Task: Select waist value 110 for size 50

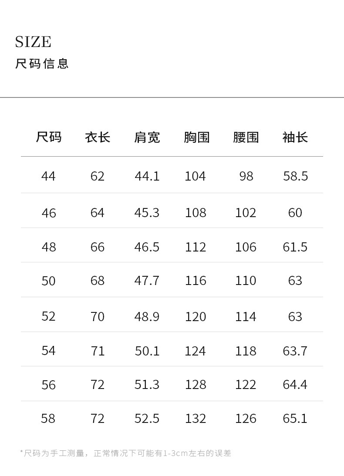Action: [246, 281]
